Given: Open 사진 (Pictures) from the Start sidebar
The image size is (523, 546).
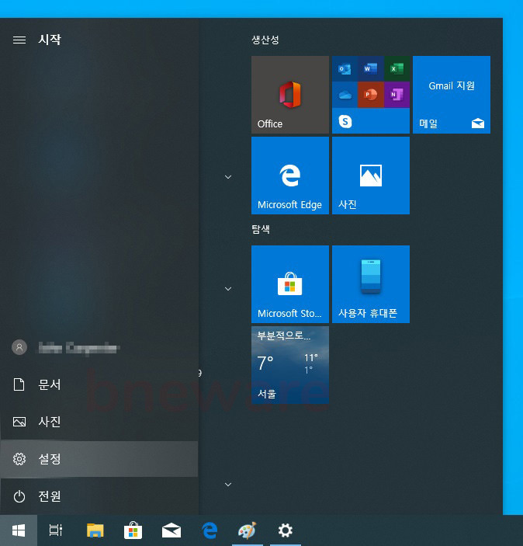Looking at the screenshot, I should tap(99, 422).
